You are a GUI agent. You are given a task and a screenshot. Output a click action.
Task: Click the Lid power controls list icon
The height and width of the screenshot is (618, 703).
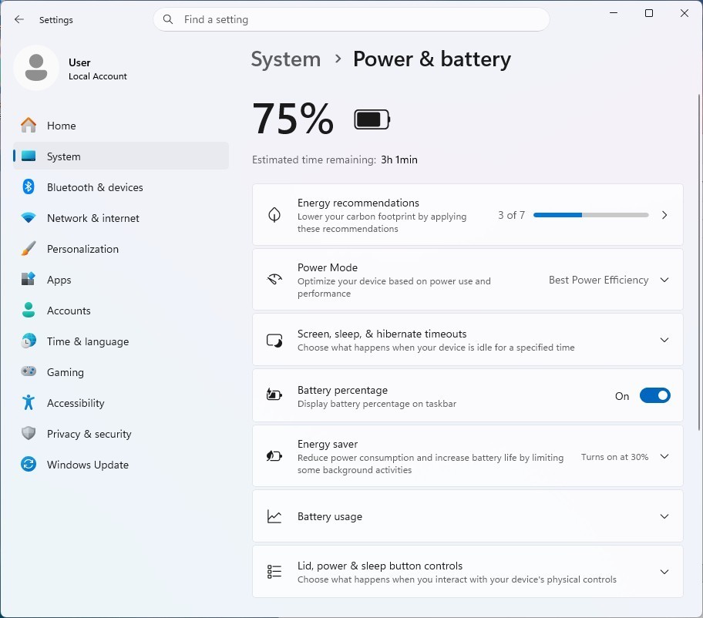pos(274,572)
